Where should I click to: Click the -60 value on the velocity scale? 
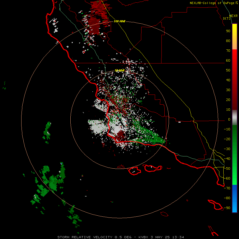[x=227, y=178]
